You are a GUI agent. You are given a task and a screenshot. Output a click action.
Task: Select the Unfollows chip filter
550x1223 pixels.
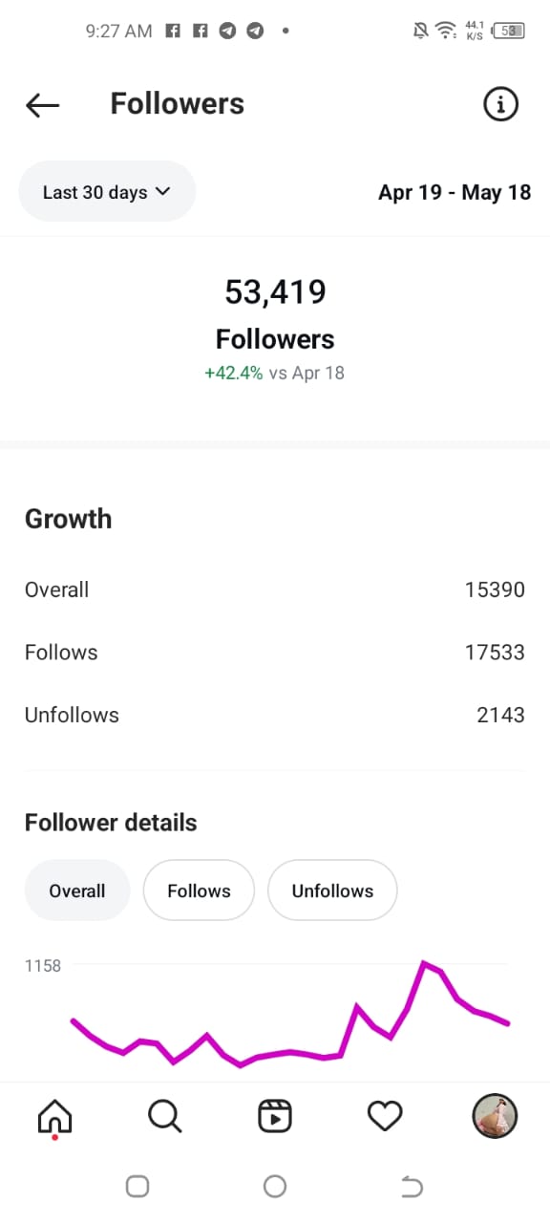[x=332, y=890]
